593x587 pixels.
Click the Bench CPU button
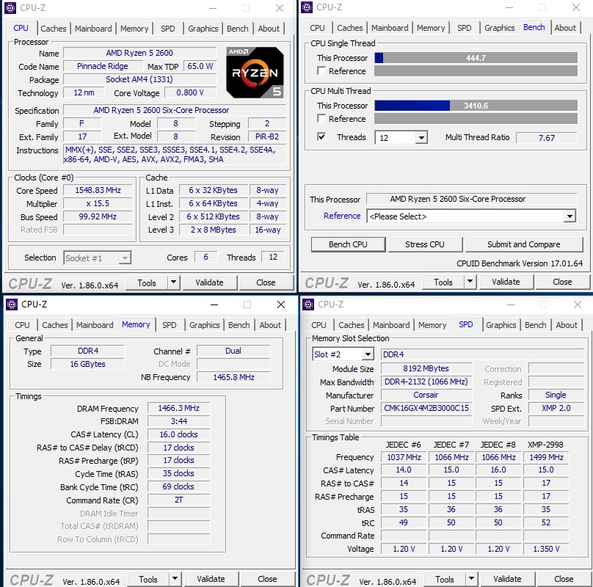(348, 244)
